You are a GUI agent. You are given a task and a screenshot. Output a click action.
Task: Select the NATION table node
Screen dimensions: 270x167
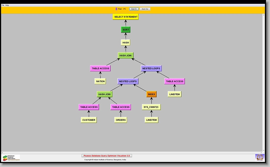pyautogui.click(x=100, y=81)
